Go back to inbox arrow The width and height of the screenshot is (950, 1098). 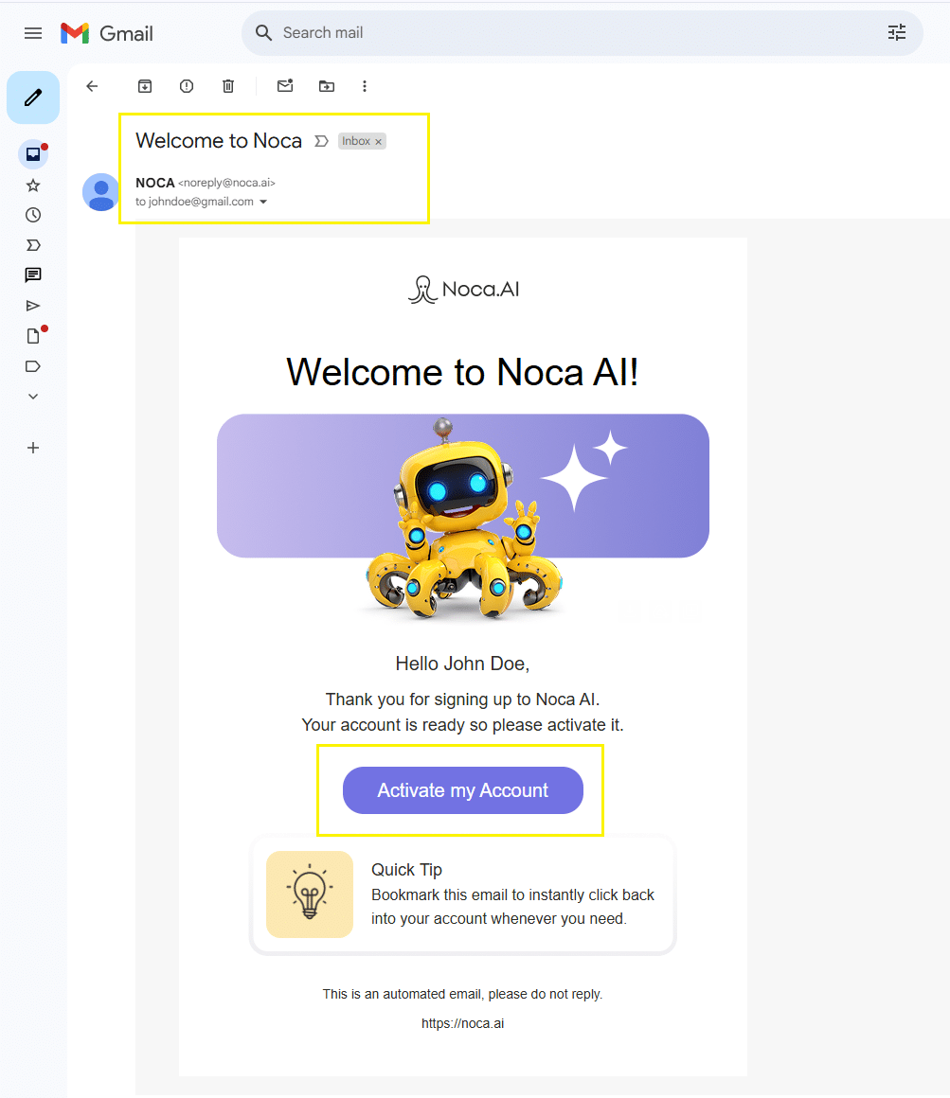pyautogui.click(x=92, y=86)
